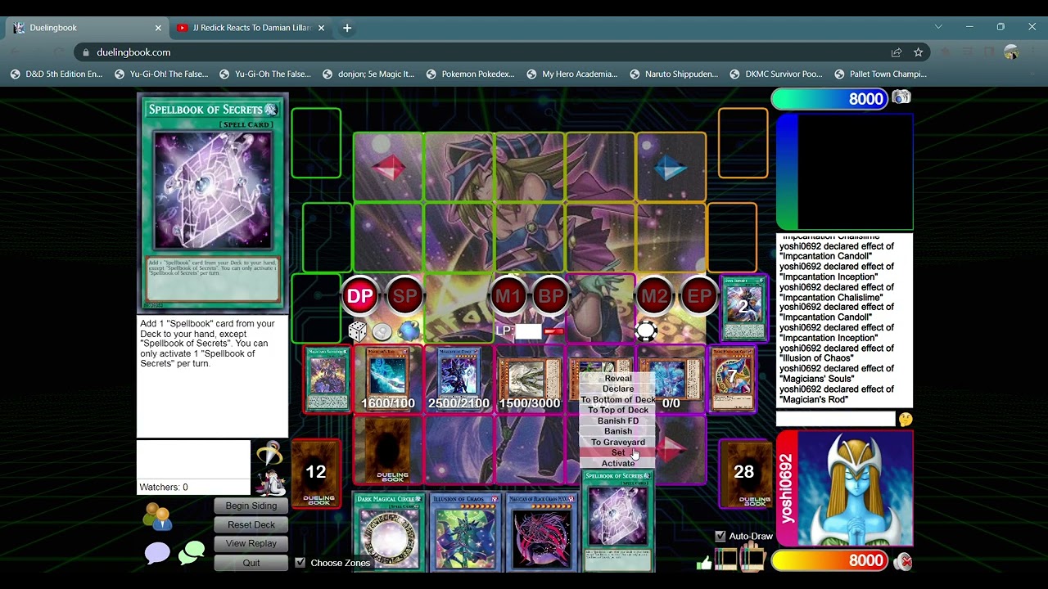Viewport: 1048px width, 589px height.
Task: Click the camera icon beside opponent life points
Action: point(901,98)
